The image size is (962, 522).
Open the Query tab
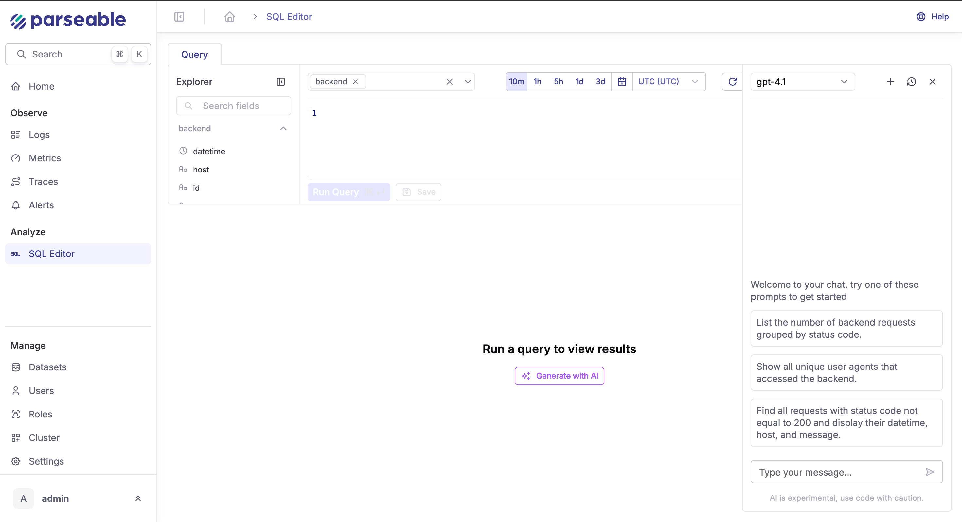194,55
